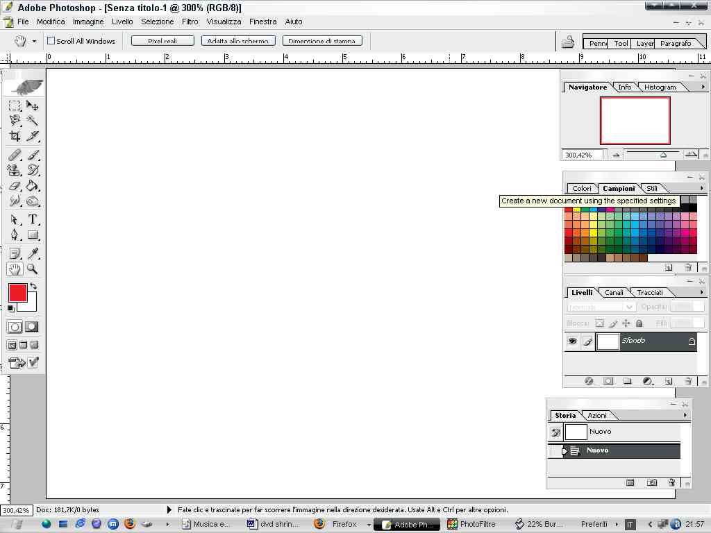Open Livelli panel flyout menu
The height and width of the screenshot is (533, 711).
(701, 292)
